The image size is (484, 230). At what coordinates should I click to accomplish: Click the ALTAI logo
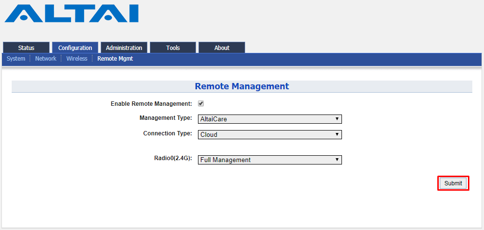pyautogui.click(x=72, y=14)
